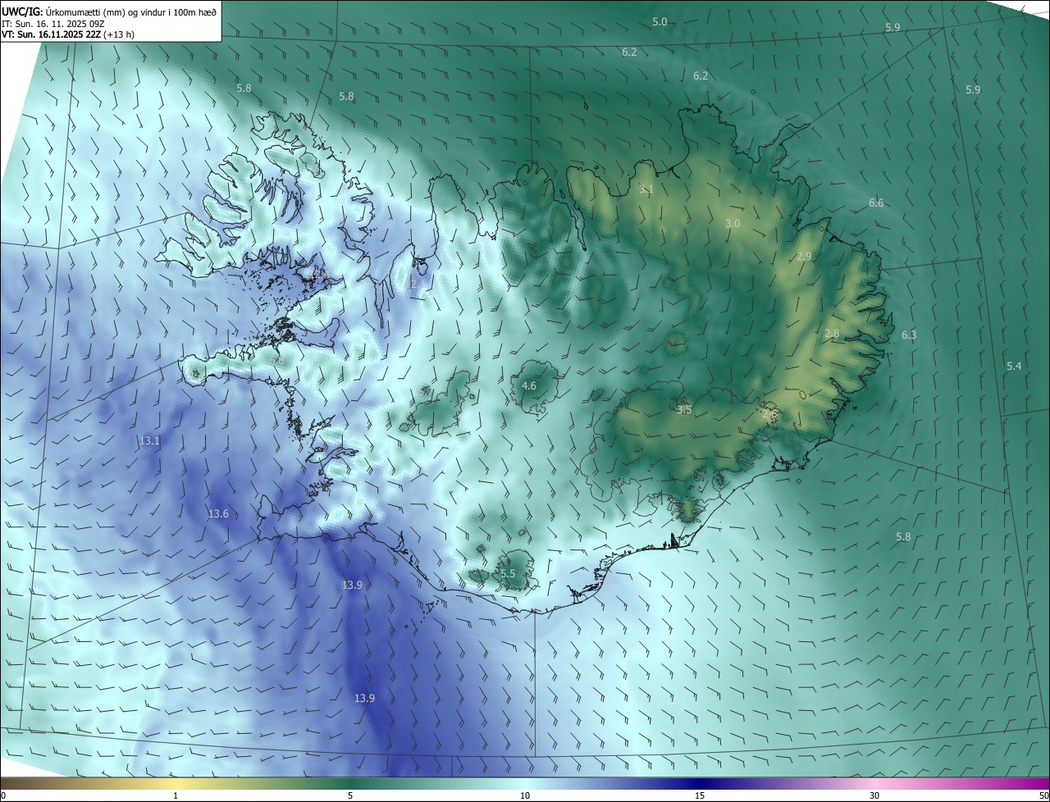The image size is (1050, 802).
Task: Select the 13.6 value label
Action: [218, 514]
